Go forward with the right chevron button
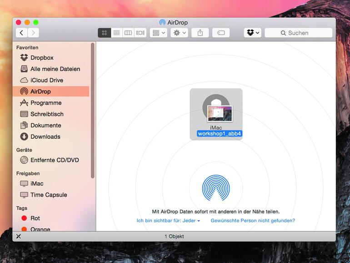This screenshot has height=263, width=350. [x=33, y=33]
